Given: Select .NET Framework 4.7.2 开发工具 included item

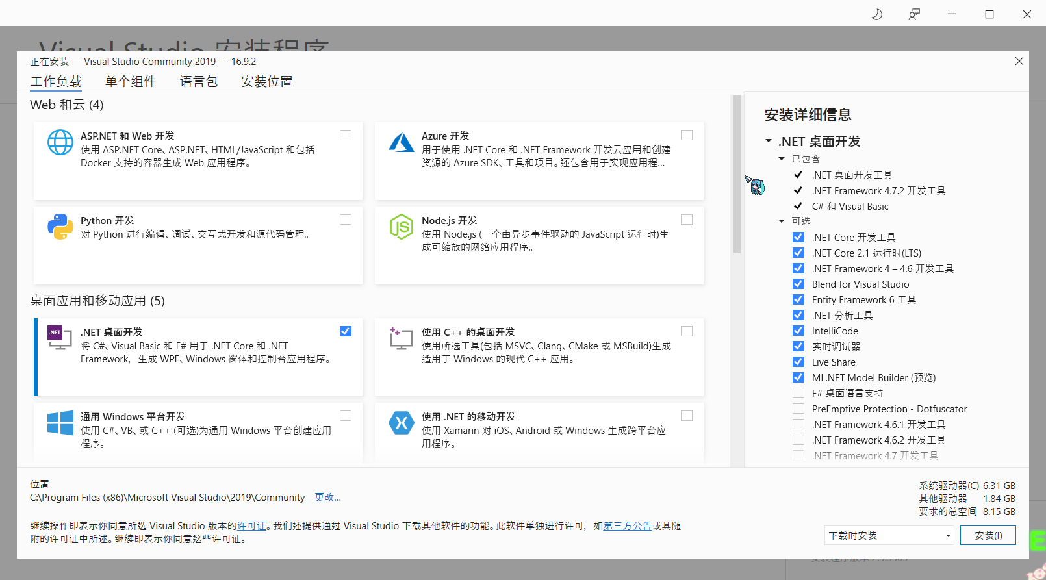Looking at the screenshot, I should [878, 190].
